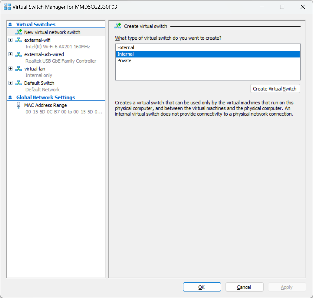Expand the external-usb-wired tree node
Screen dimensions: 313x298
coord(11,54)
